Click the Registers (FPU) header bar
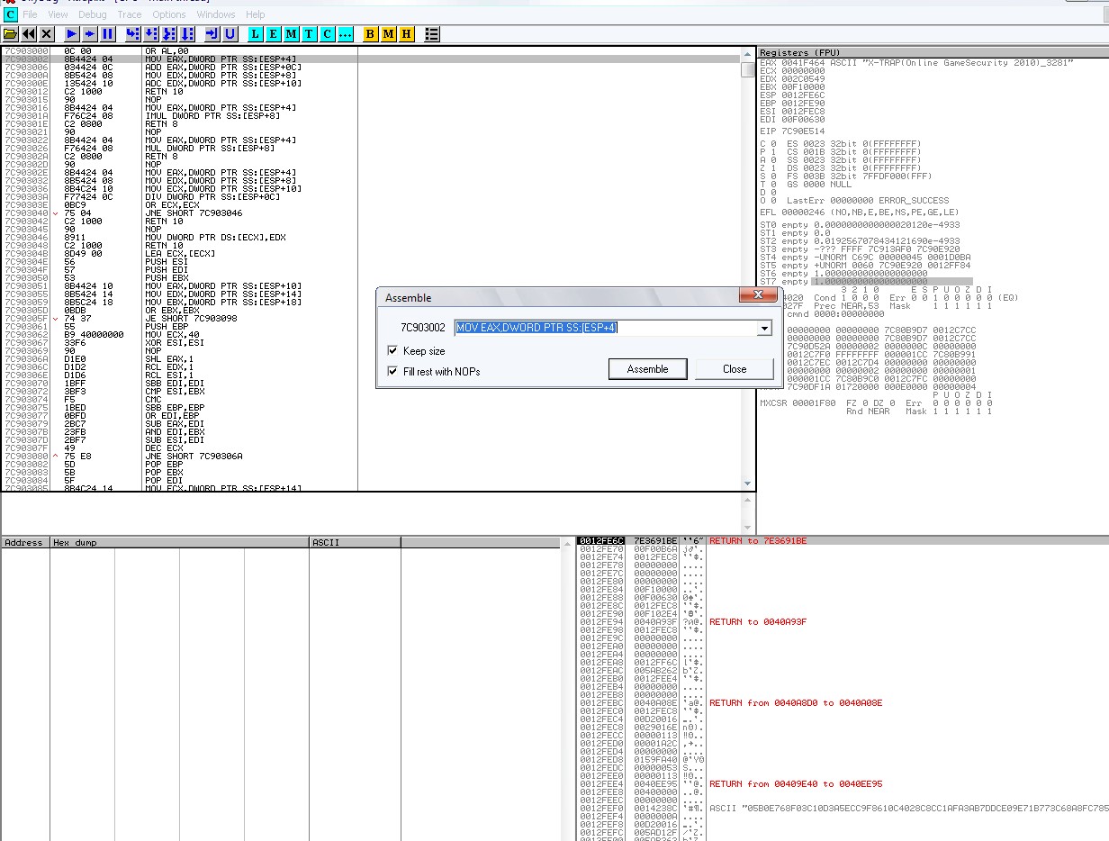1109x841 pixels. pos(933,53)
